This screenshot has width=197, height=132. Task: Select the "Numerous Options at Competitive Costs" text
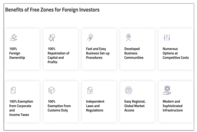click(x=175, y=53)
